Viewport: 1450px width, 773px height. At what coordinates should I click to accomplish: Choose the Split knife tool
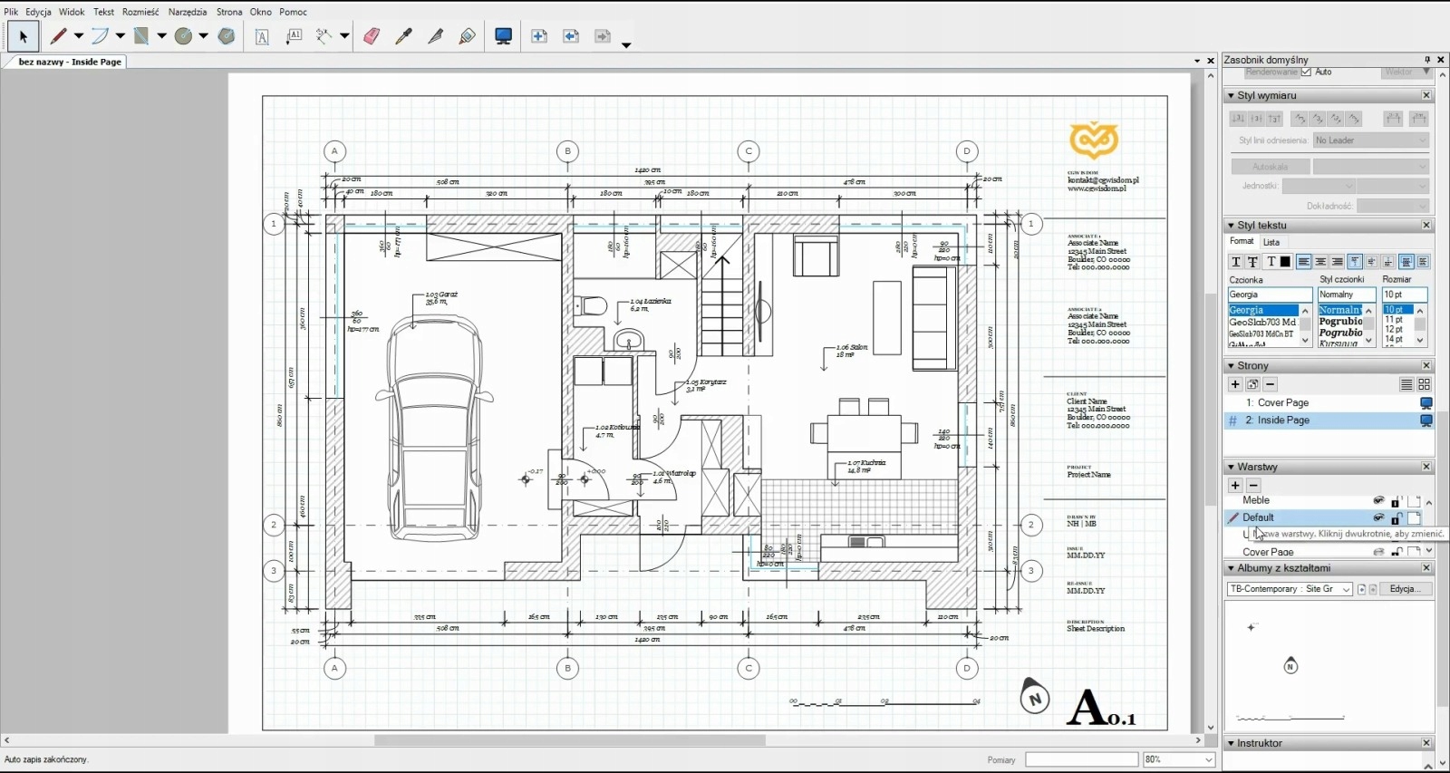click(436, 36)
